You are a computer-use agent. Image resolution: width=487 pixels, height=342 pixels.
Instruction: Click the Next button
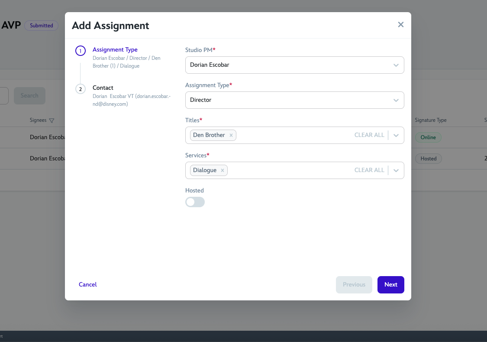tap(390, 284)
